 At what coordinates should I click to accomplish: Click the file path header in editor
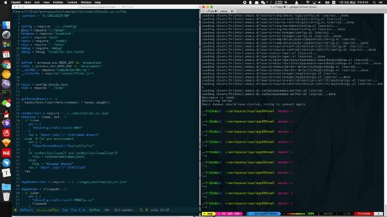click(70, 12)
